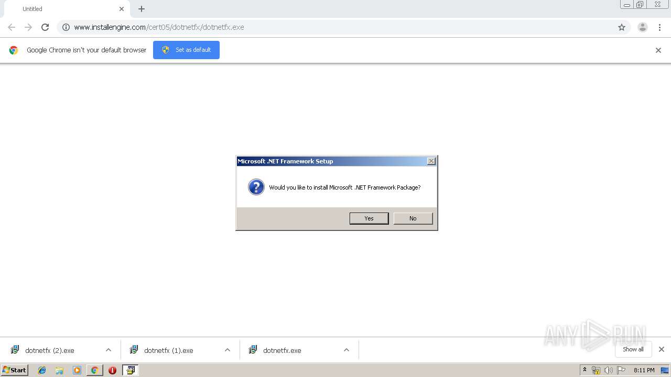The height and width of the screenshot is (377, 671).
Task: Bookmark this page with the star icon
Action: pos(622,27)
